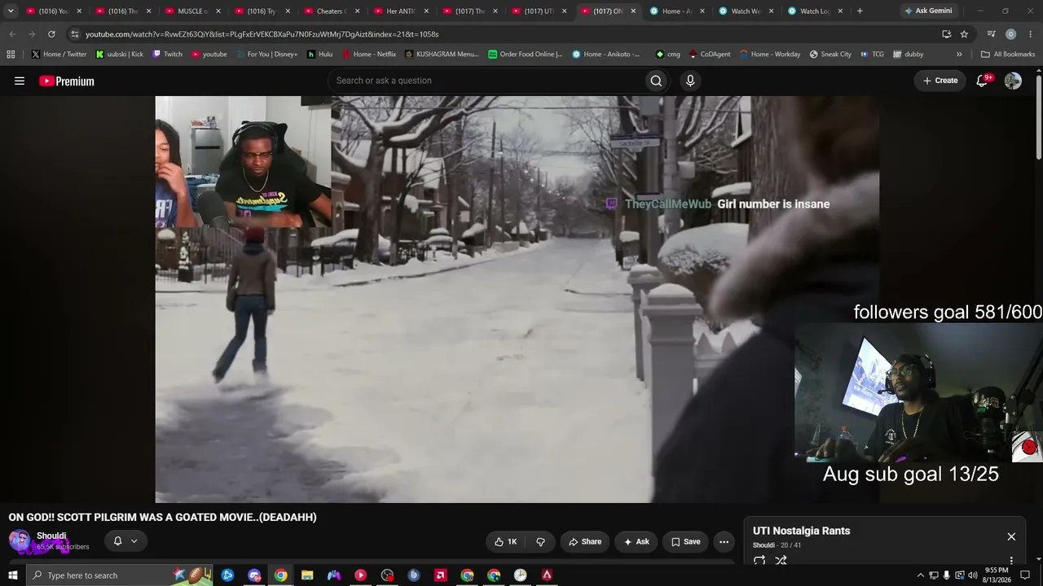Click the Ask button under video
This screenshot has width=1043, height=586.
click(x=636, y=541)
